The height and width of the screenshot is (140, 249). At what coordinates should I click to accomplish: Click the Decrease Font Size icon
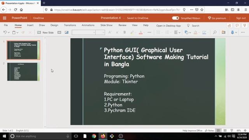coord(117,32)
